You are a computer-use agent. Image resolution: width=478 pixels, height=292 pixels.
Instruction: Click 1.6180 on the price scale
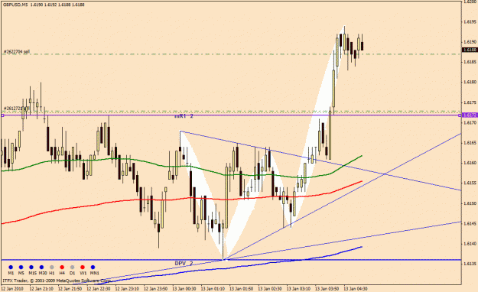coord(470,82)
